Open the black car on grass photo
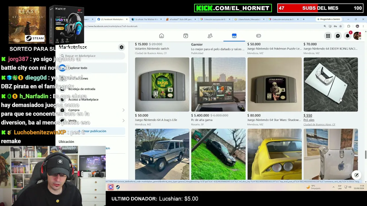This screenshot has width=367, height=206. click(218, 154)
